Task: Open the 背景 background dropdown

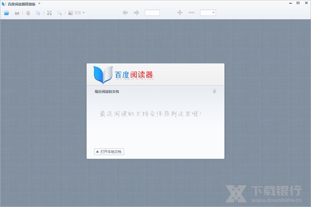Action: click(x=76, y=13)
